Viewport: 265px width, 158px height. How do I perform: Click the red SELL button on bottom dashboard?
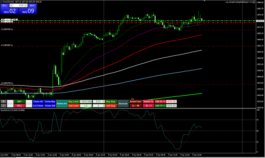pyautogui.click(x=20, y=106)
